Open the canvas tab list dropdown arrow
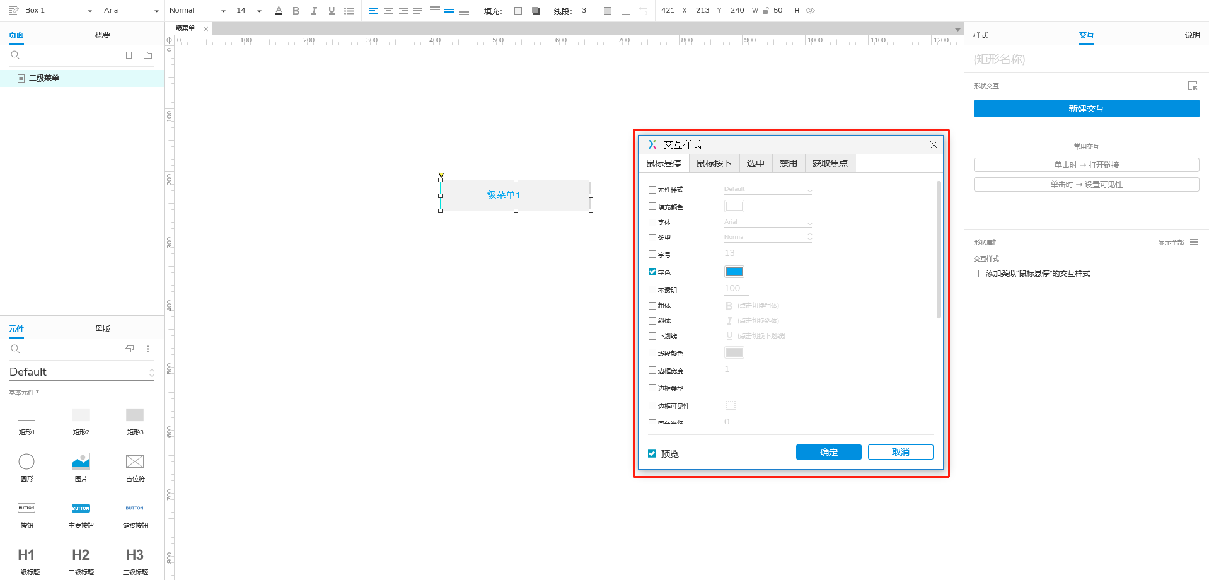Screen dimensions: 1209x580 click(x=957, y=29)
